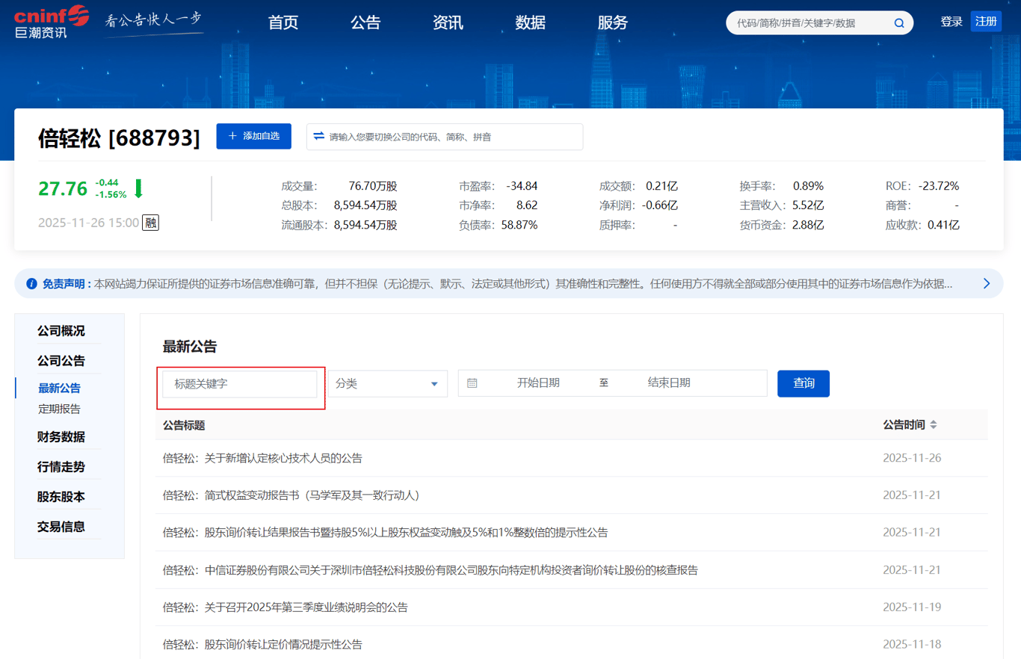Viewport: 1021px width, 659px height.
Task: Click the stock price 27.76
Action: (x=63, y=189)
